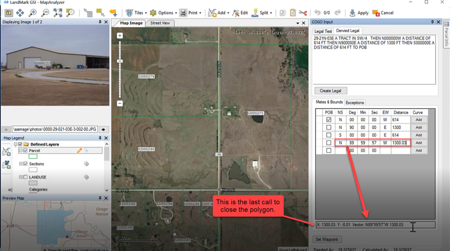Click the label tag icon on Parcel layer
Screen dimensions: 450x251
[x=86, y=150]
